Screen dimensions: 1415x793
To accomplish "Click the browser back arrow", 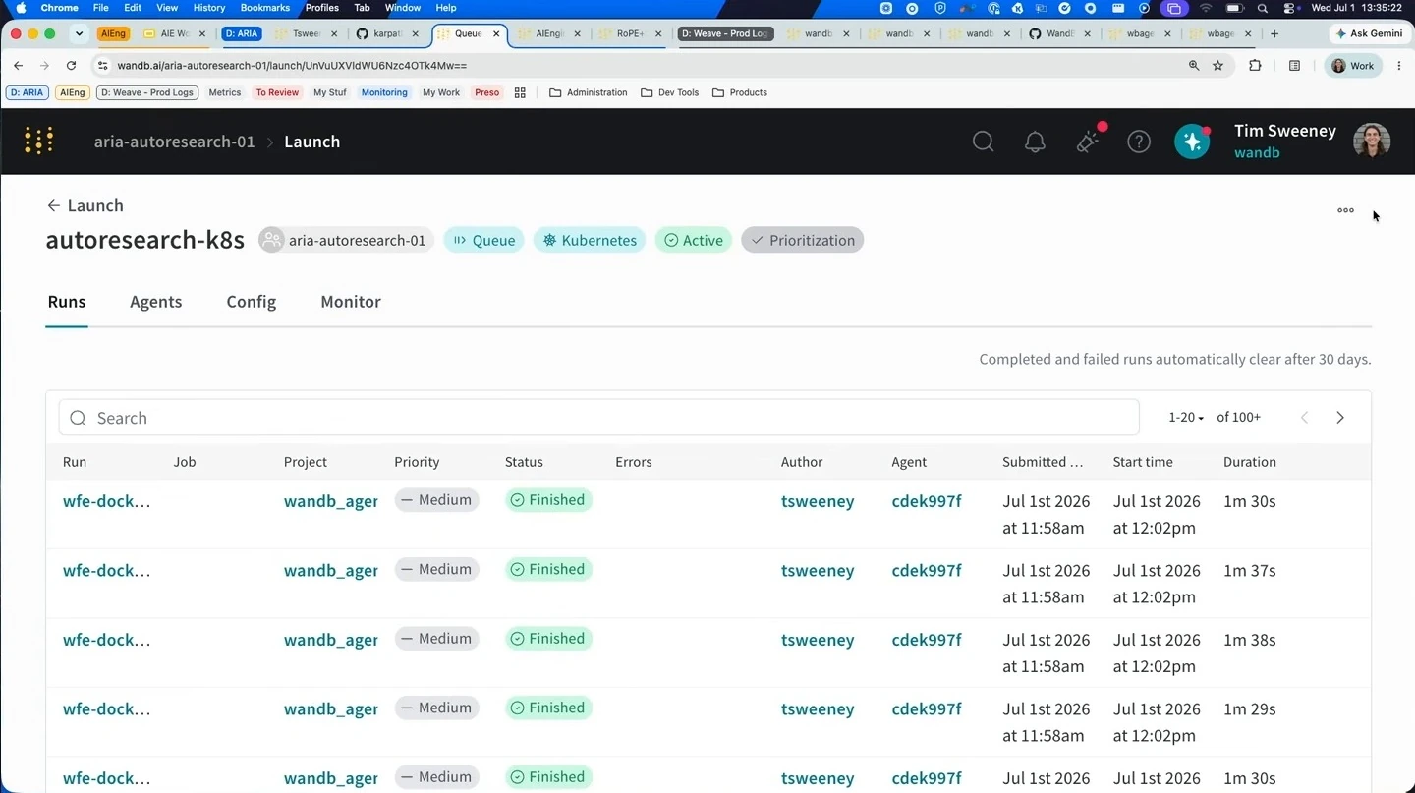I will point(18,66).
